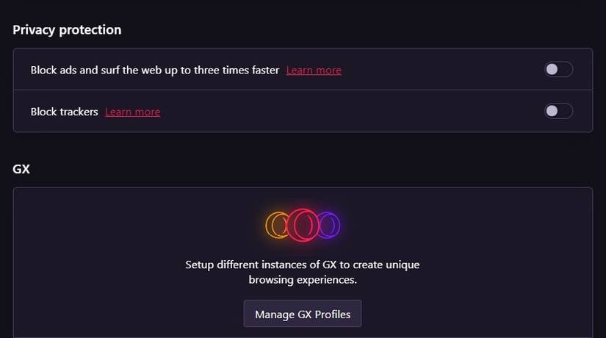
Task: Click the Manage GX Profiles button
Action: pyautogui.click(x=303, y=314)
